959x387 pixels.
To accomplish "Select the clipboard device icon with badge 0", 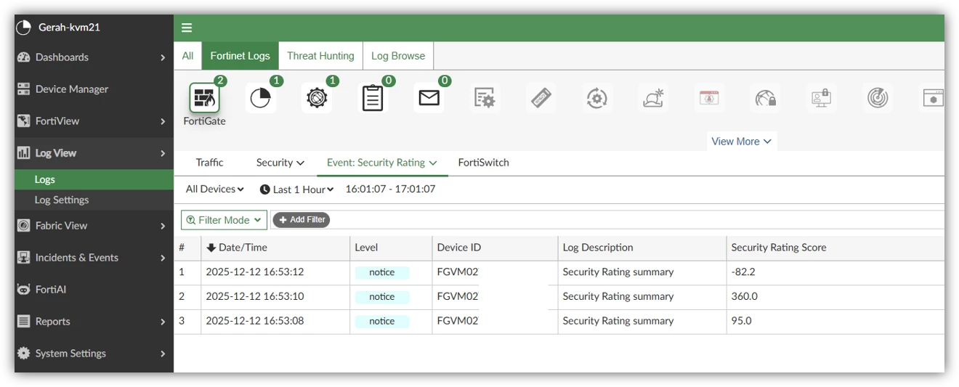I will tap(373, 98).
